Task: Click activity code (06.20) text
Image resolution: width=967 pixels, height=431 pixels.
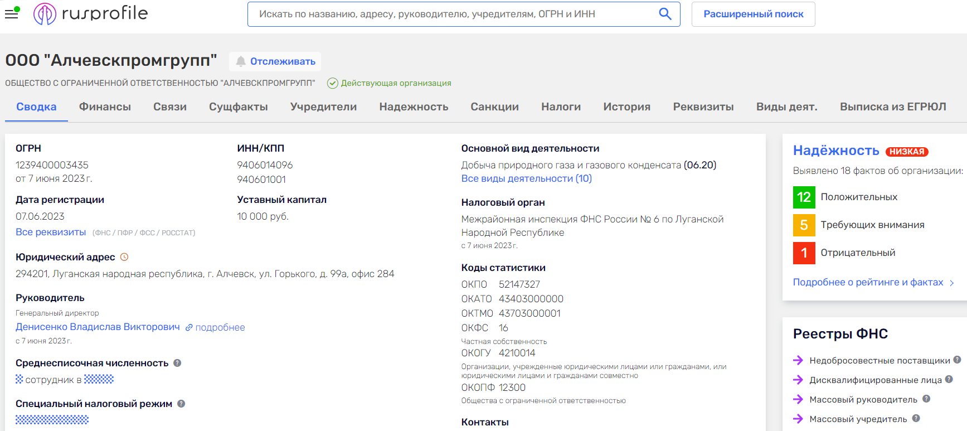Action: tap(700, 165)
